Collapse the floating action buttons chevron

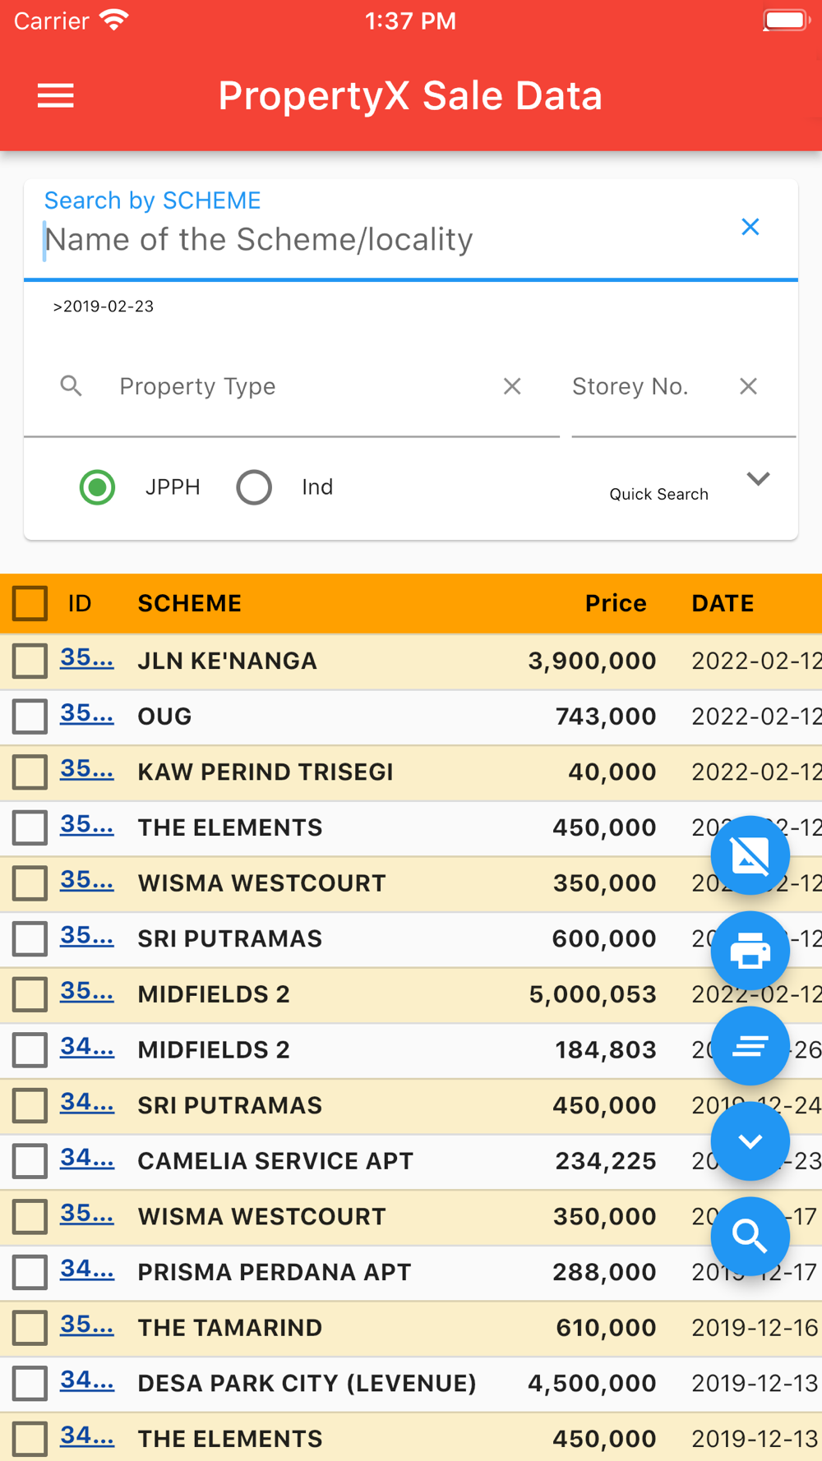(750, 1141)
